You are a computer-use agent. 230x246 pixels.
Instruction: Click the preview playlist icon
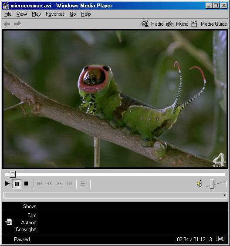[x=83, y=184]
